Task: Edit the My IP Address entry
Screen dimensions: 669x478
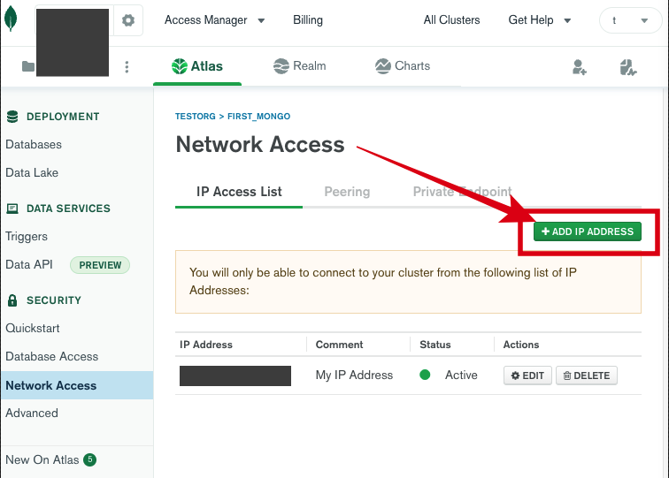Action: pos(527,376)
